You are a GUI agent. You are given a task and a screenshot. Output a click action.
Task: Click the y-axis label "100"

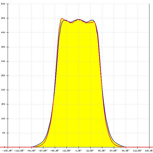coord(3,119)
